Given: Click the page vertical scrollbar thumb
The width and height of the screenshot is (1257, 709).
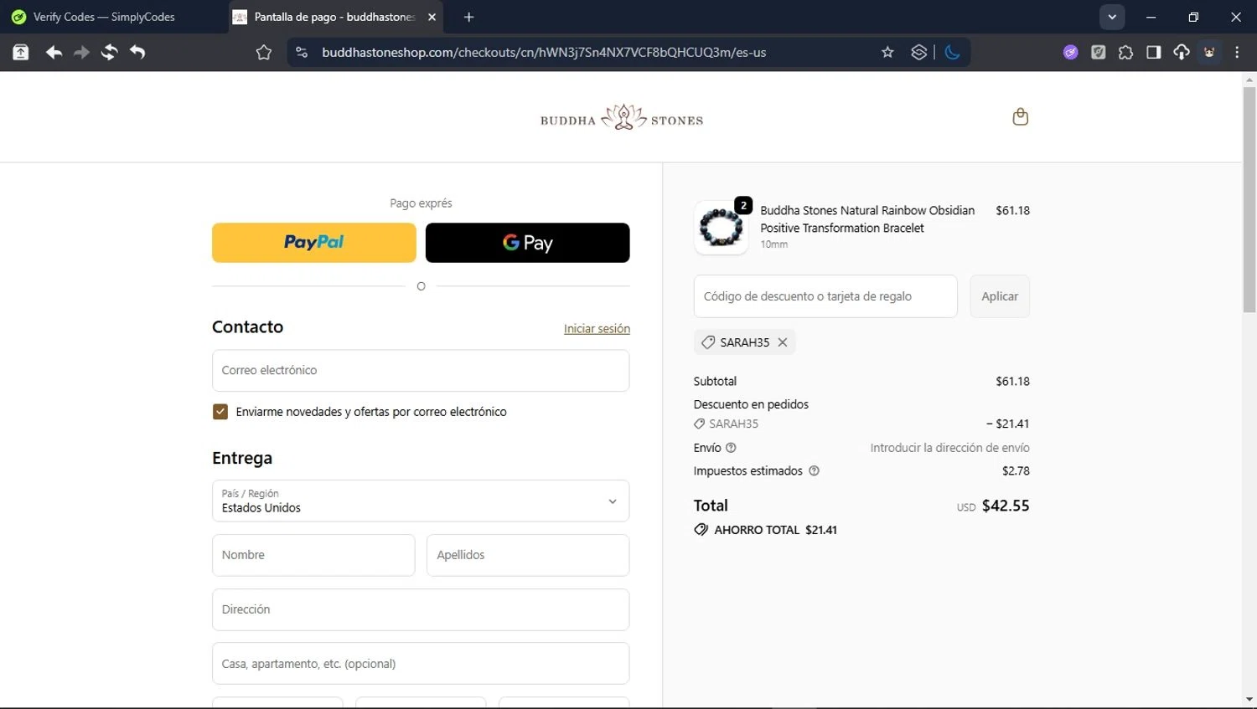Looking at the screenshot, I should 1249,199.
